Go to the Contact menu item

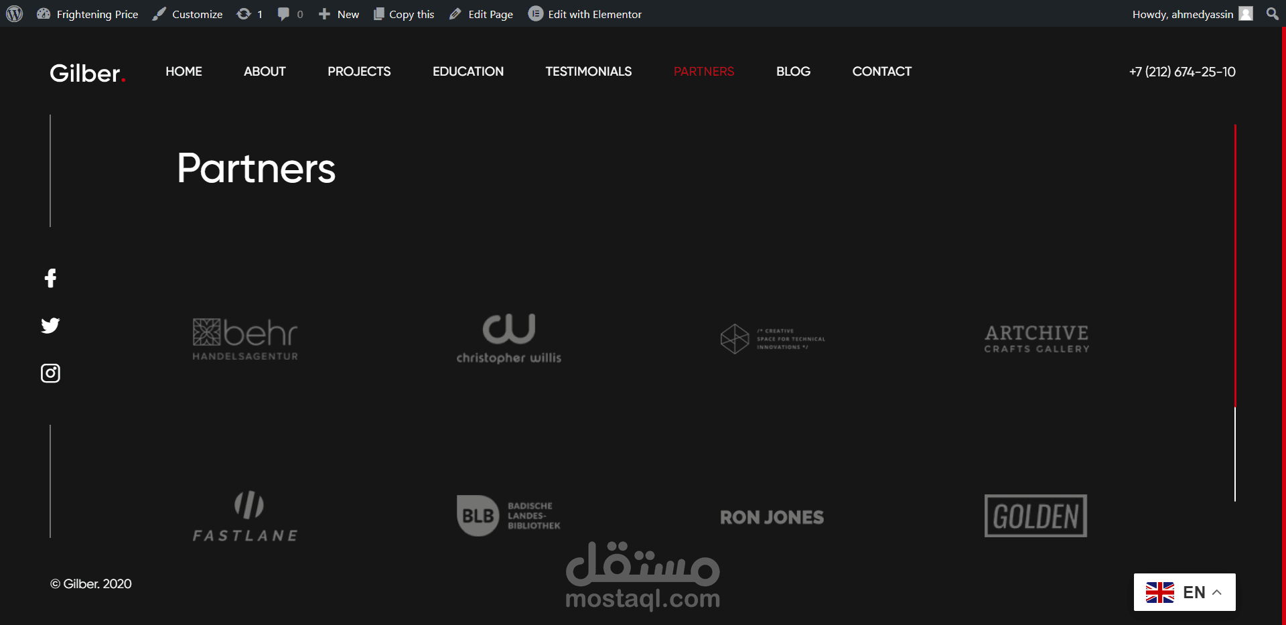tap(882, 72)
